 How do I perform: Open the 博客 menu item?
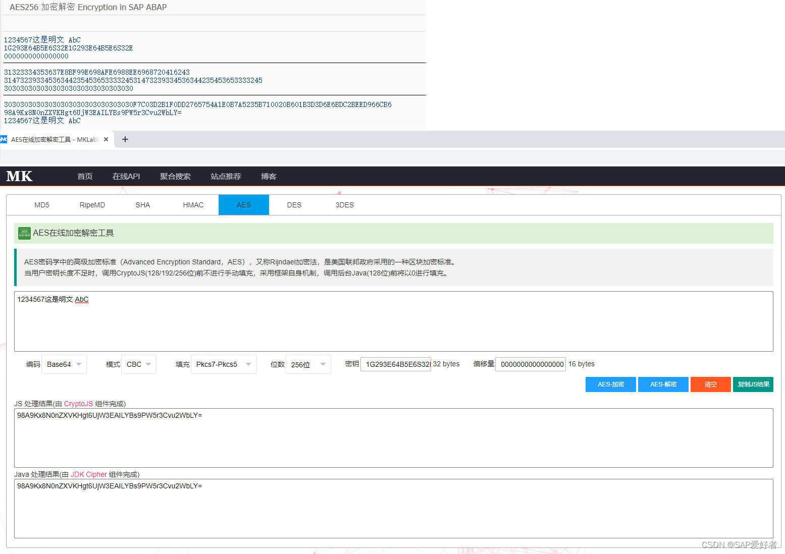pos(269,176)
